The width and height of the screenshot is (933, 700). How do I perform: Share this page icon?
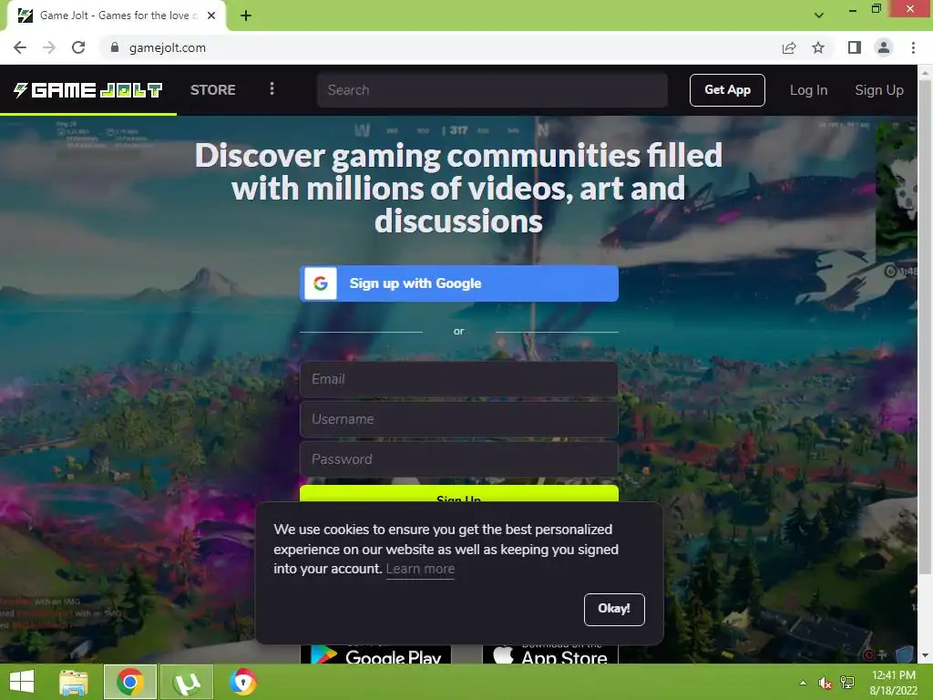click(x=789, y=47)
